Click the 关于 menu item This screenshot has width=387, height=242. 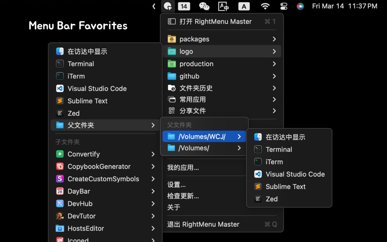pyautogui.click(x=174, y=207)
